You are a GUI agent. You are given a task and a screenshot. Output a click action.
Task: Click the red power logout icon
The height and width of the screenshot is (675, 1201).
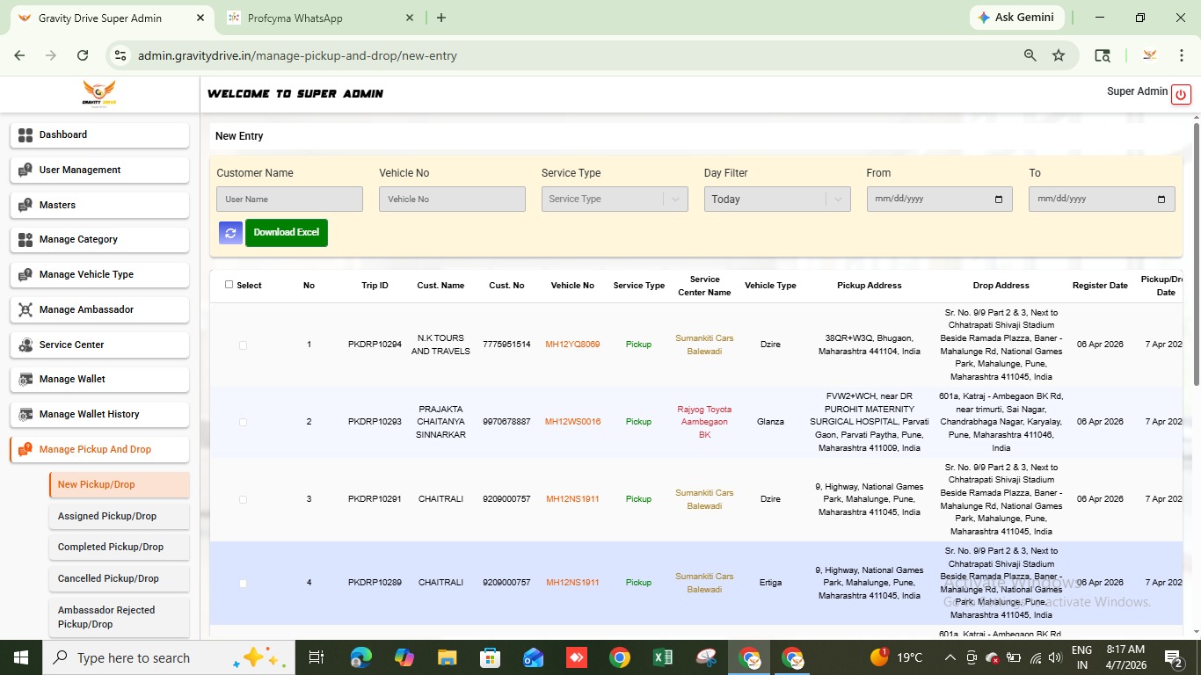pyautogui.click(x=1180, y=95)
